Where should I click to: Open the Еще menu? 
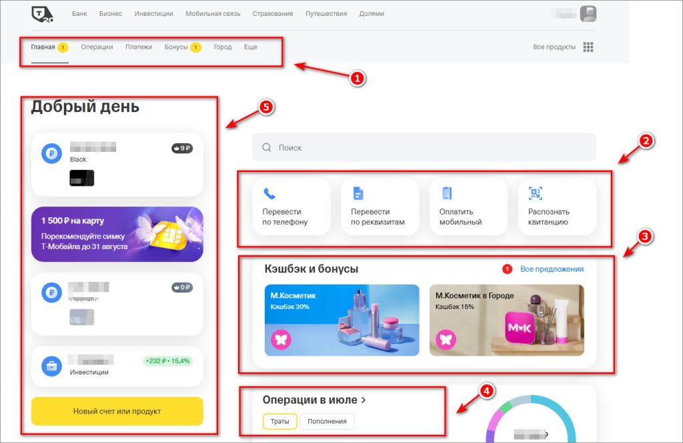point(251,47)
